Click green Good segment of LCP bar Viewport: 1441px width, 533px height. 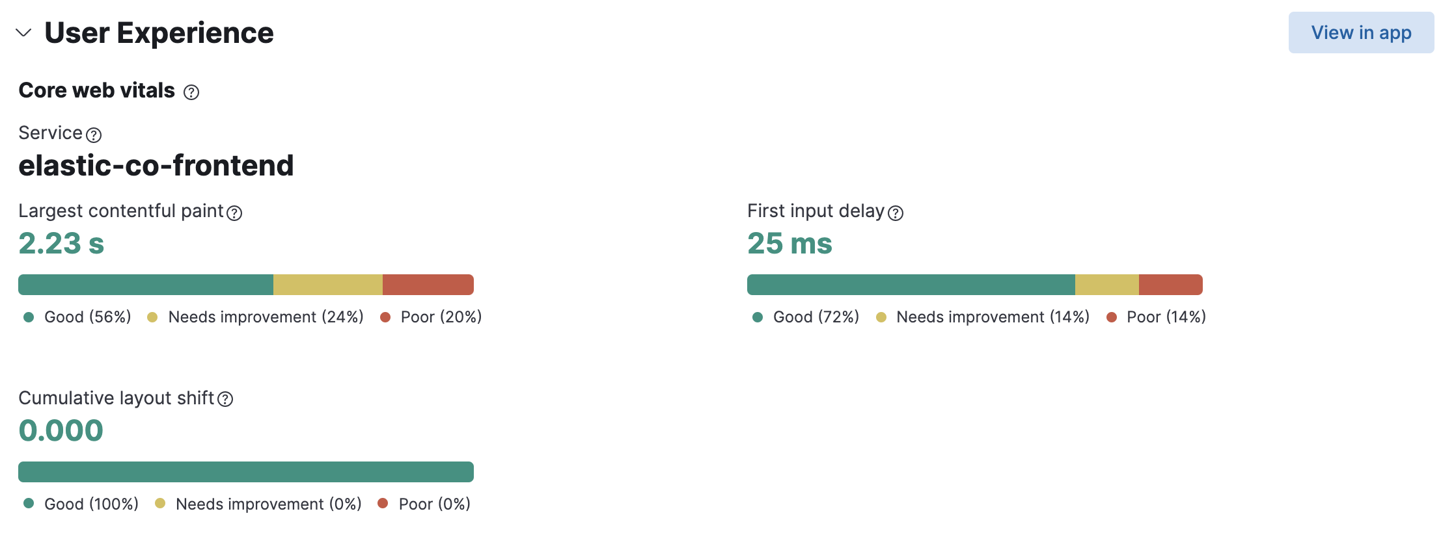[146, 285]
